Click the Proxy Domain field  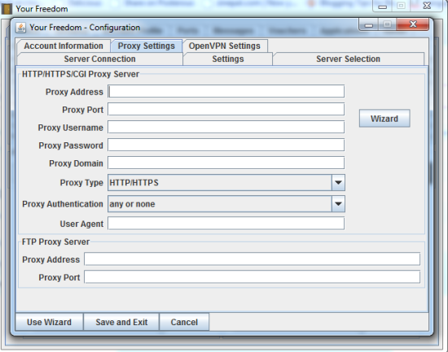226,163
